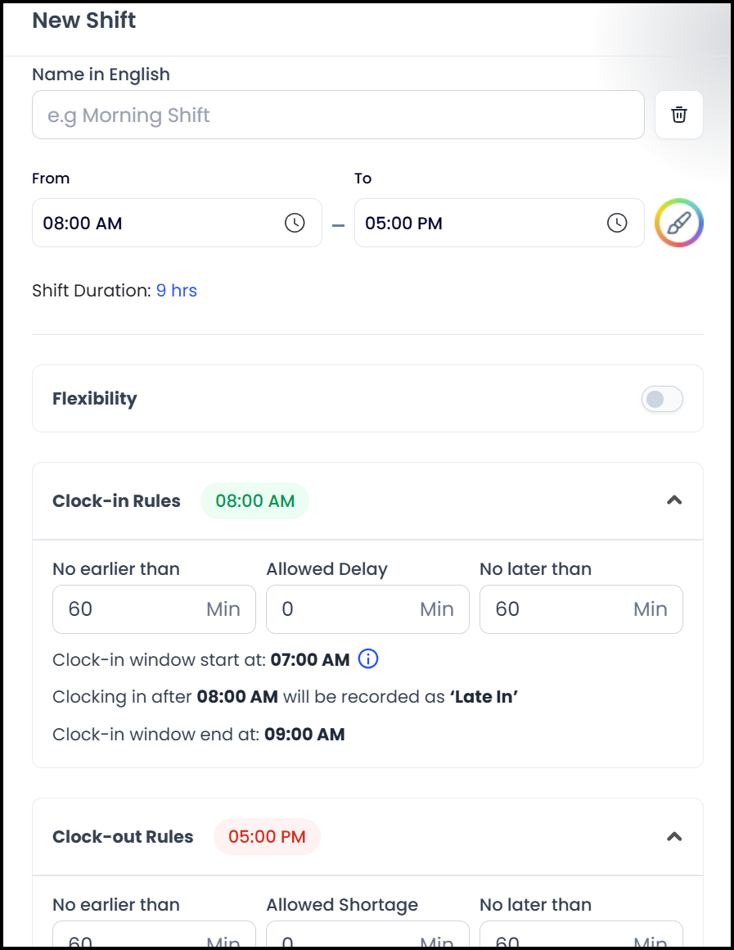Click the New Shift title
Image resolution: width=734 pixels, height=950 pixels.
tap(83, 20)
